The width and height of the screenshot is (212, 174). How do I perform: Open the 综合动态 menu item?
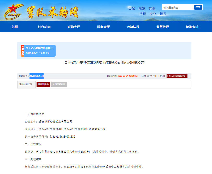(44, 27)
